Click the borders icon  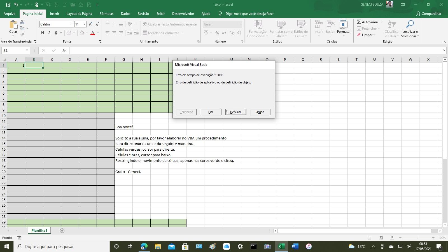(69, 33)
